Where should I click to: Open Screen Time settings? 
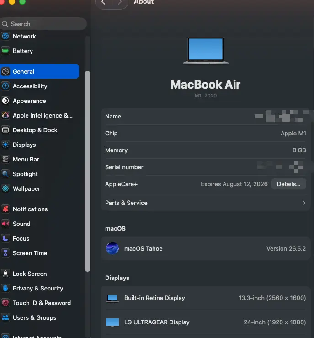point(40,253)
